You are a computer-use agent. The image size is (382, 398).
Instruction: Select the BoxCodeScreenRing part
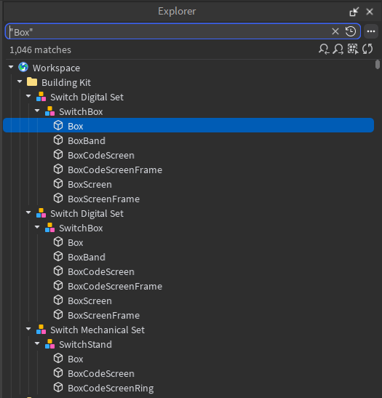[x=103, y=388]
